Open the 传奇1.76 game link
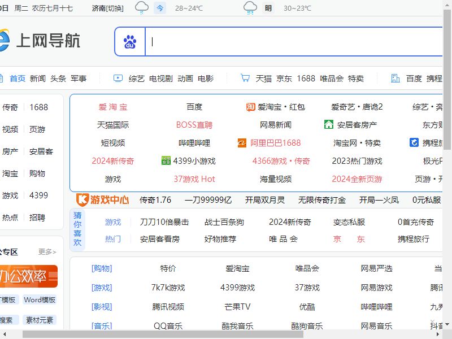This screenshot has height=339, width=452. (155, 200)
